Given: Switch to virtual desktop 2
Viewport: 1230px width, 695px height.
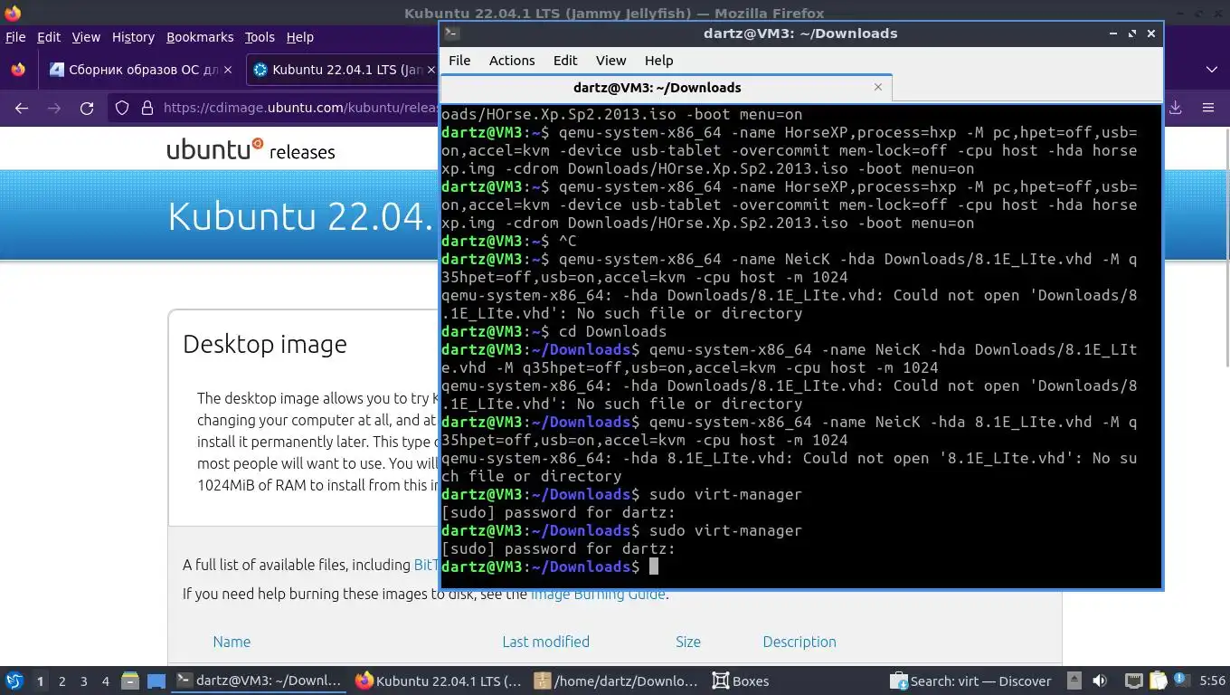Looking at the screenshot, I should [x=61, y=681].
